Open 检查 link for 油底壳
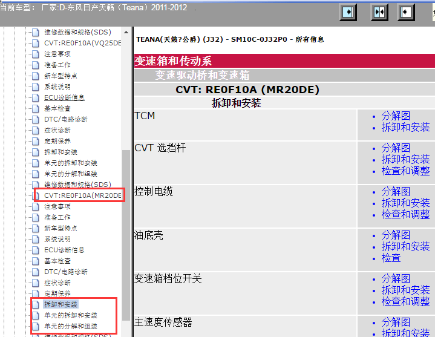 tap(391, 258)
